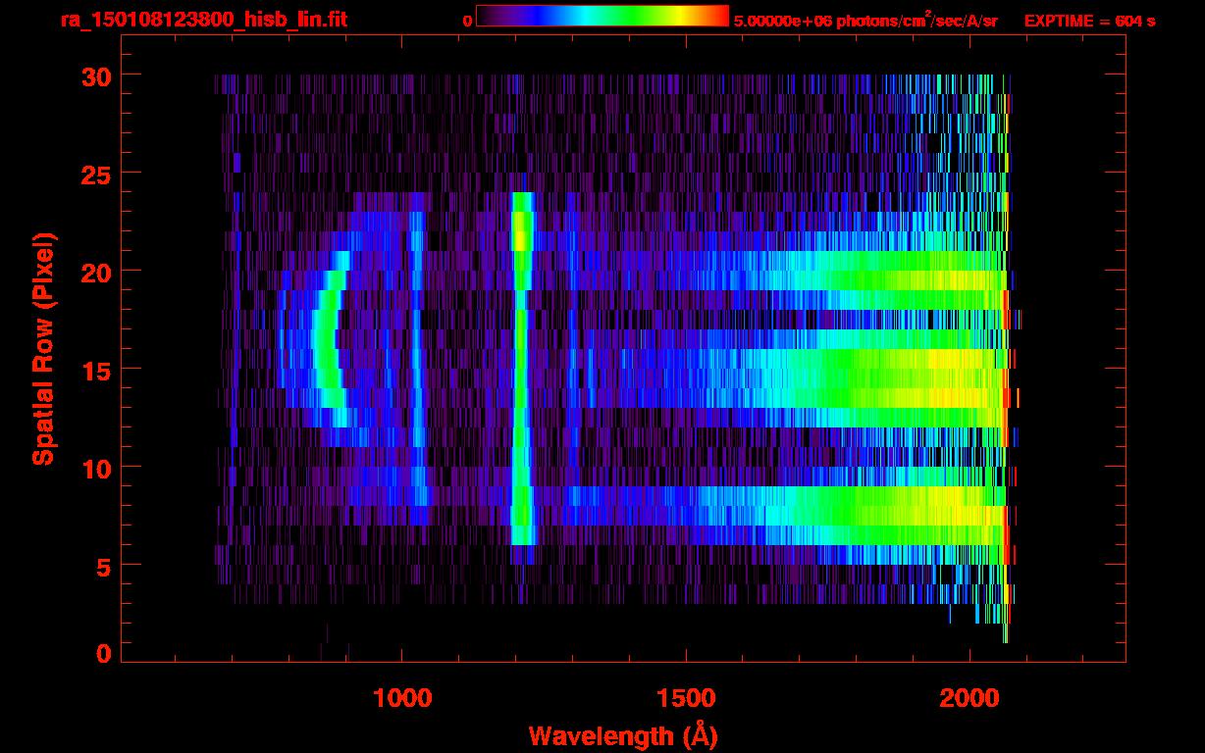Click the filename ra_150108123800_hisb_lin.fit title

coord(203,20)
